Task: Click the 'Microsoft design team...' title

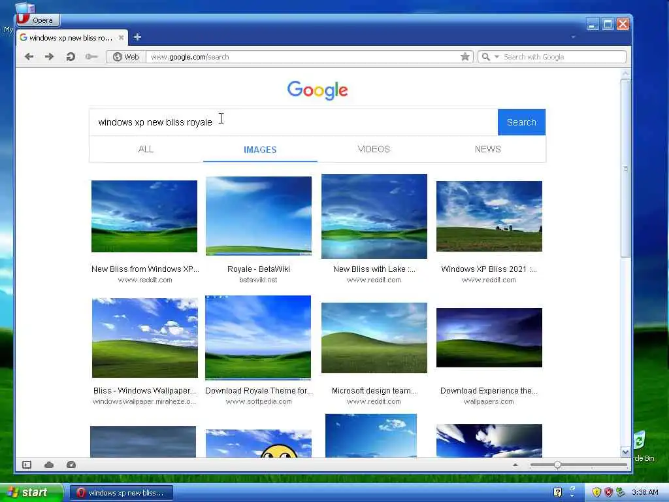Action: [x=374, y=391]
